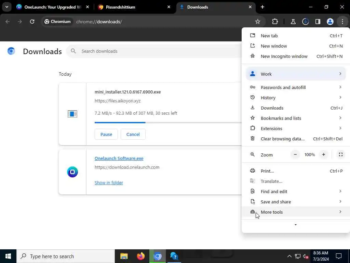Click the menu scroll-down arrow
Screen dimensions: 350x263
click(x=296, y=225)
